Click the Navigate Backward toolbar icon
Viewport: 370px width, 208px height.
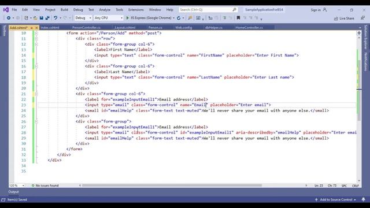pos(9,18)
